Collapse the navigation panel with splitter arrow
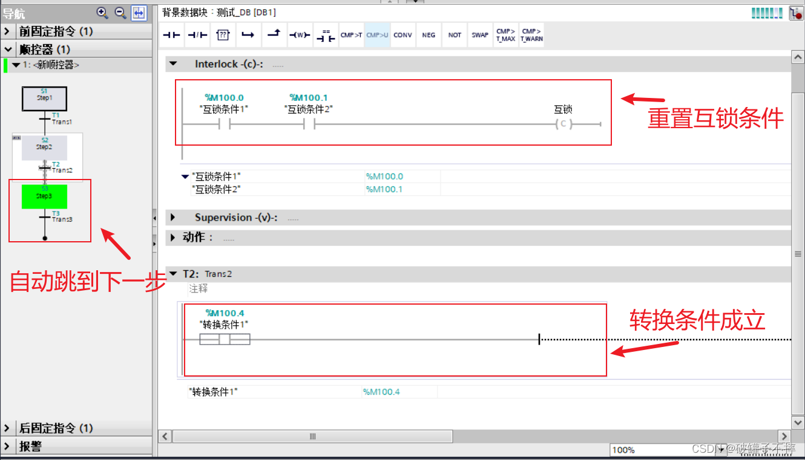This screenshot has height=460, width=805. coord(155,218)
